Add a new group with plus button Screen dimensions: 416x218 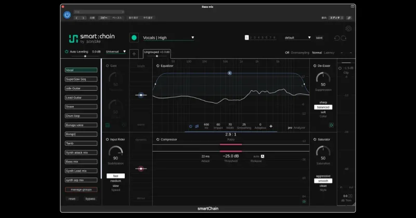(x=134, y=54)
